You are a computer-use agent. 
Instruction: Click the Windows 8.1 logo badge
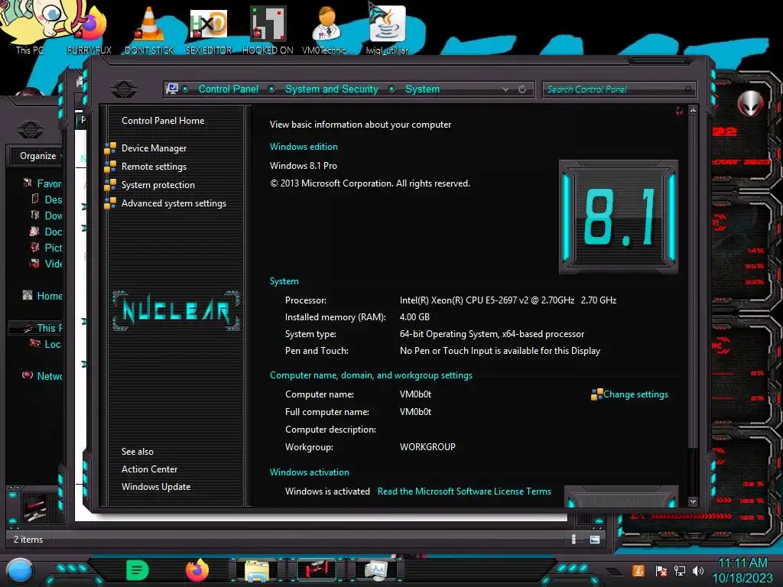(x=618, y=217)
